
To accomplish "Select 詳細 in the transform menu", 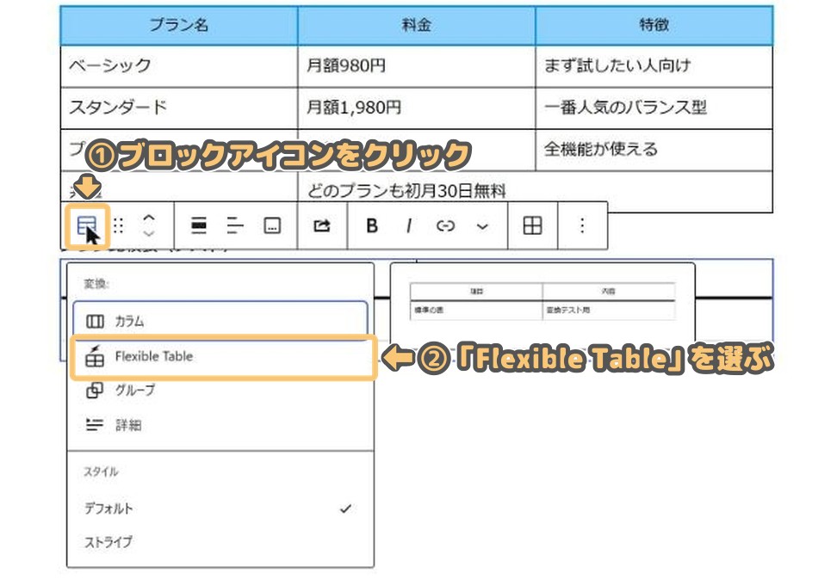I will 220,425.
